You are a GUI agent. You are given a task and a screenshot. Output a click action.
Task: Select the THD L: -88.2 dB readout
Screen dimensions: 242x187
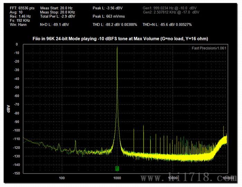pos(115,25)
